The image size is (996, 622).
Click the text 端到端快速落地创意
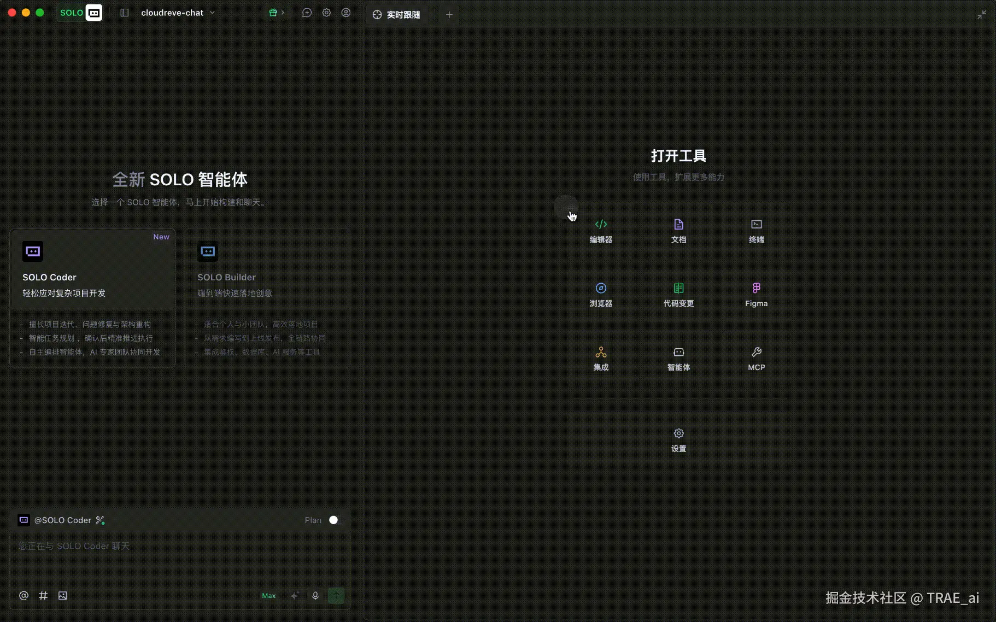coord(235,293)
